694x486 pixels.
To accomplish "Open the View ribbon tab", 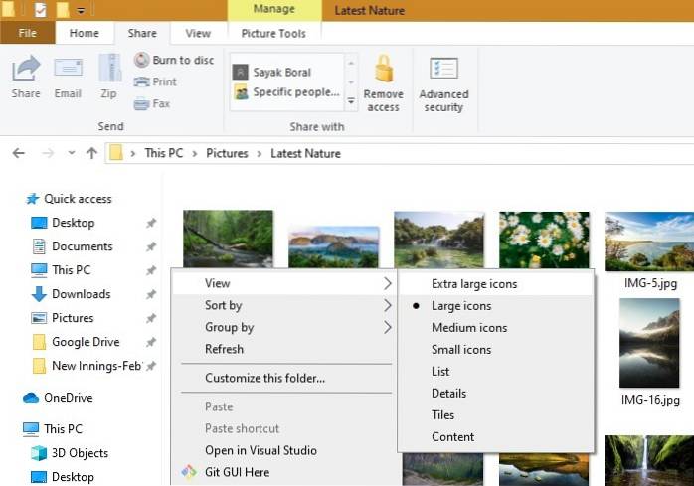I will [198, 33].
